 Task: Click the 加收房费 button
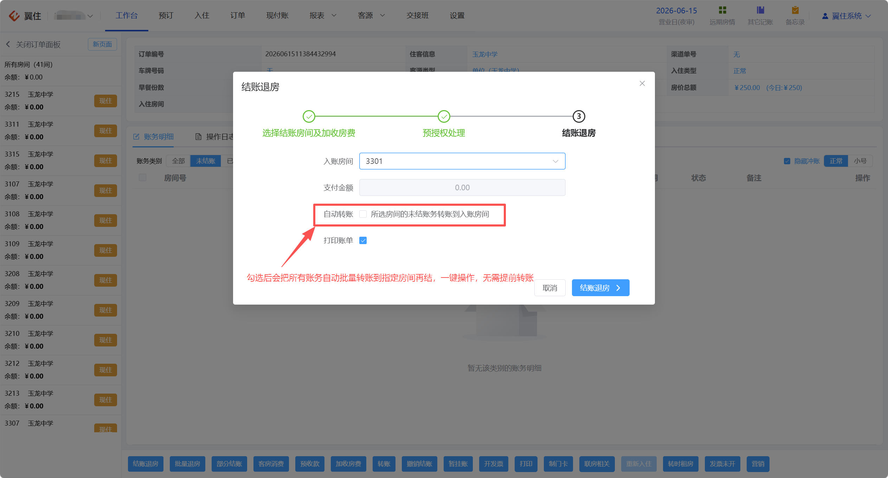click(348, 464)
